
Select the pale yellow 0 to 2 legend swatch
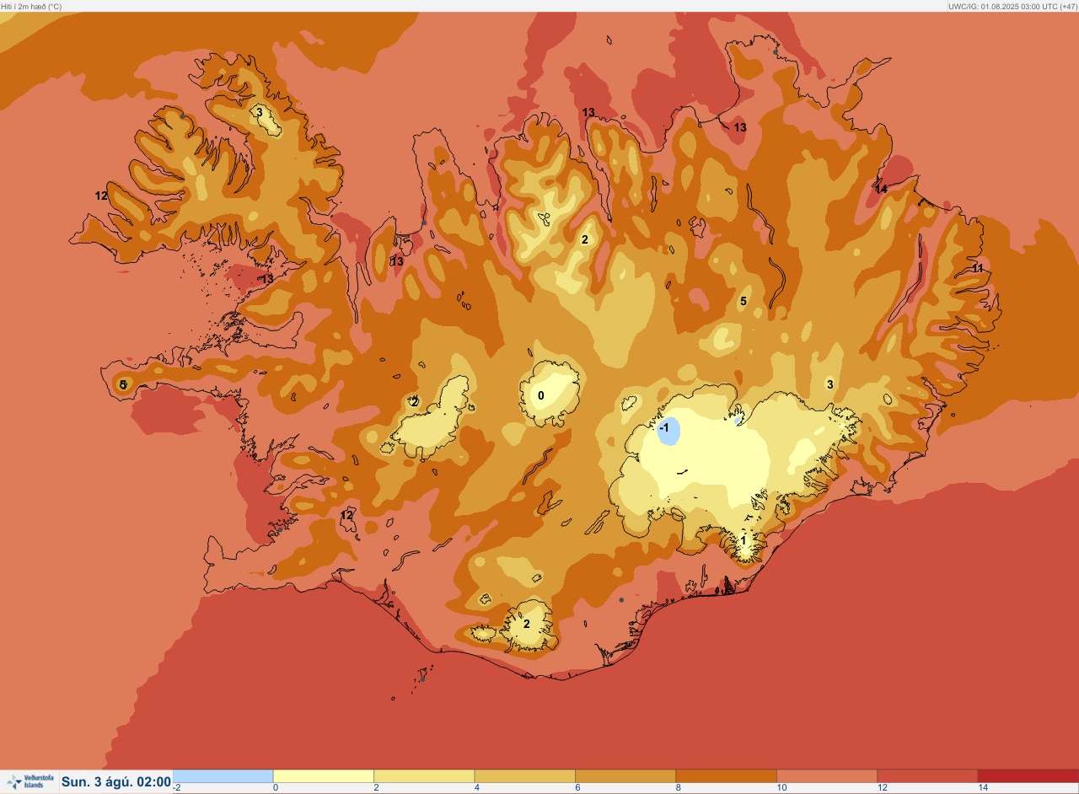324,775
